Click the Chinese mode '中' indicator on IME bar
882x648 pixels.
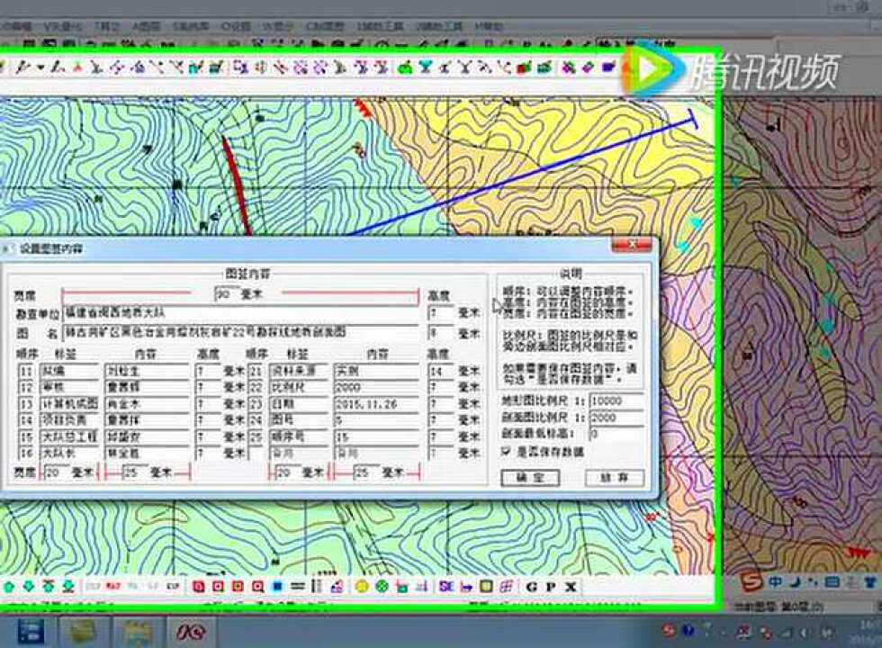click(x=775, y=581)
